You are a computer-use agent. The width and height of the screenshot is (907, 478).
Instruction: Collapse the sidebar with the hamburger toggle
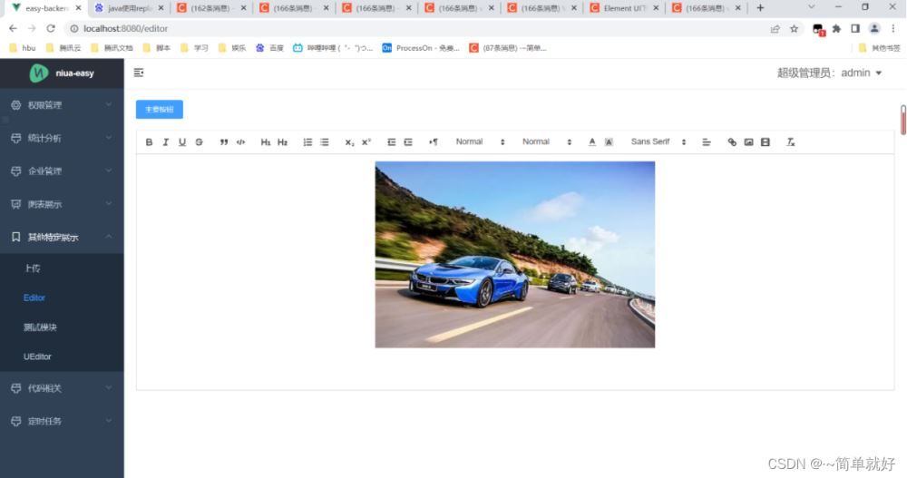coord(139,73)
